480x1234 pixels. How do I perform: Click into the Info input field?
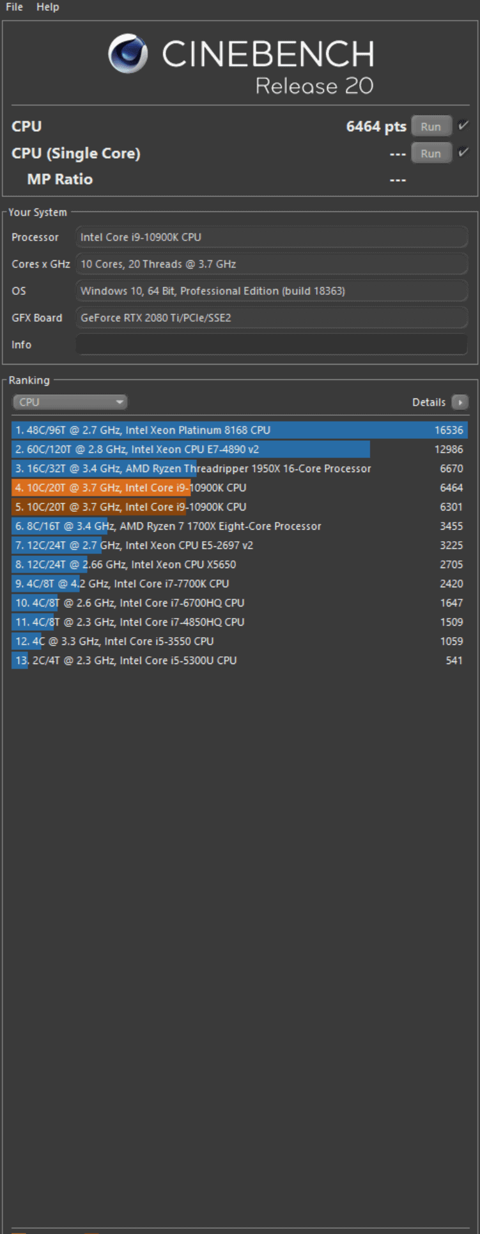pos(272,344)
